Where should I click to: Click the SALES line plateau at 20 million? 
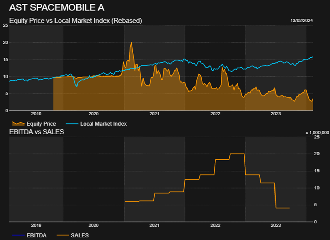point(237,154)
